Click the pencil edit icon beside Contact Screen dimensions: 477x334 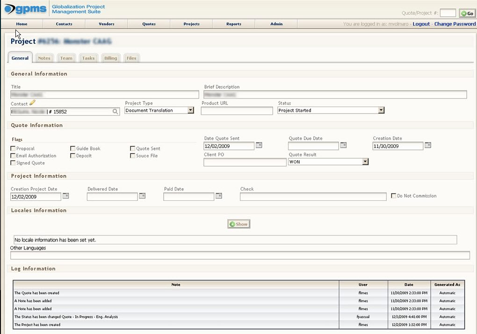[x=32, y=103]
